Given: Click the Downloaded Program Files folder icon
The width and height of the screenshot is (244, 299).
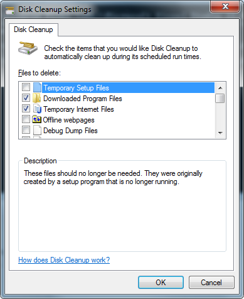Looking at the screenshot, I should 37,98.
